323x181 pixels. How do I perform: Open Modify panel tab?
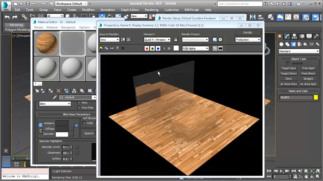pos(287,36)
